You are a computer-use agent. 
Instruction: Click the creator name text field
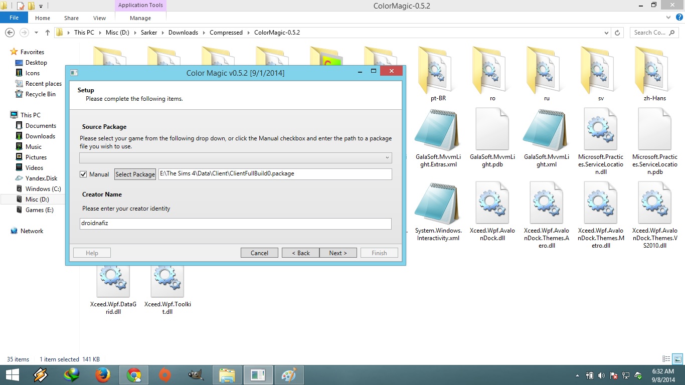click(x=236, y=224)
